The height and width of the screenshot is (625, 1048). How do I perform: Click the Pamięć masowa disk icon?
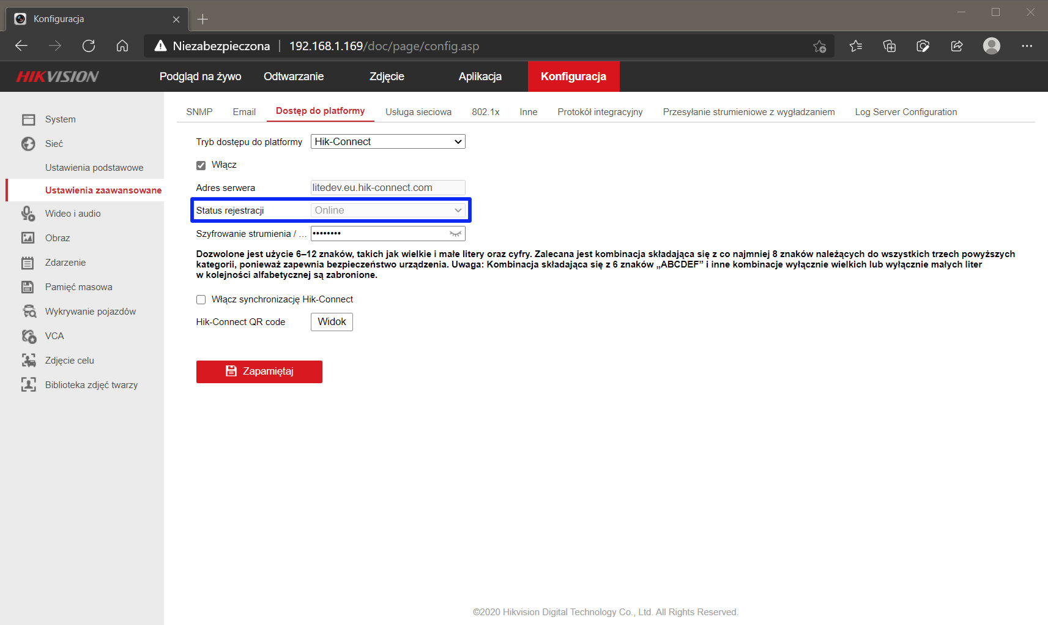(28, 287)
